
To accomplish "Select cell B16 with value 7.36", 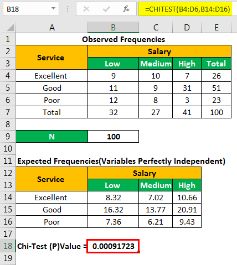I will tap(113, 222).
